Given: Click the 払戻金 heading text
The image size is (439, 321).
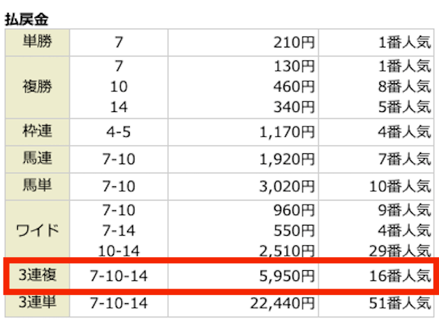Looking at the screenshot, I should click(27, 19).
